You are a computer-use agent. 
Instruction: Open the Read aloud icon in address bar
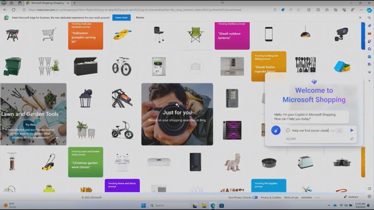coord(291,10)
